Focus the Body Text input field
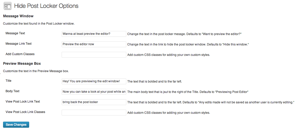The image size is (299, 131). [94, 92]
